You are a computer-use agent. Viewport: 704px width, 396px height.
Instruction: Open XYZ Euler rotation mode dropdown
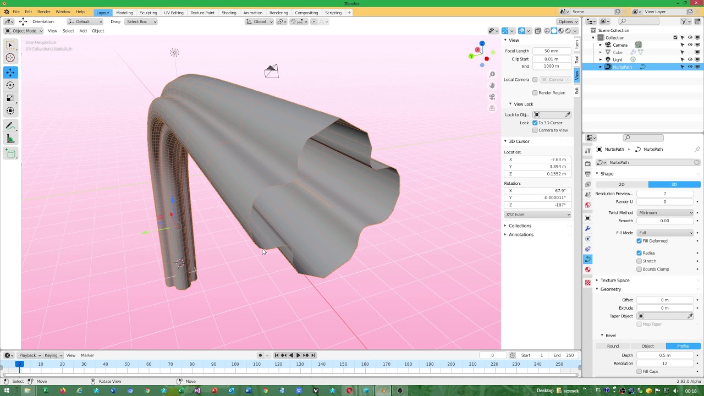tap(537, 215)
